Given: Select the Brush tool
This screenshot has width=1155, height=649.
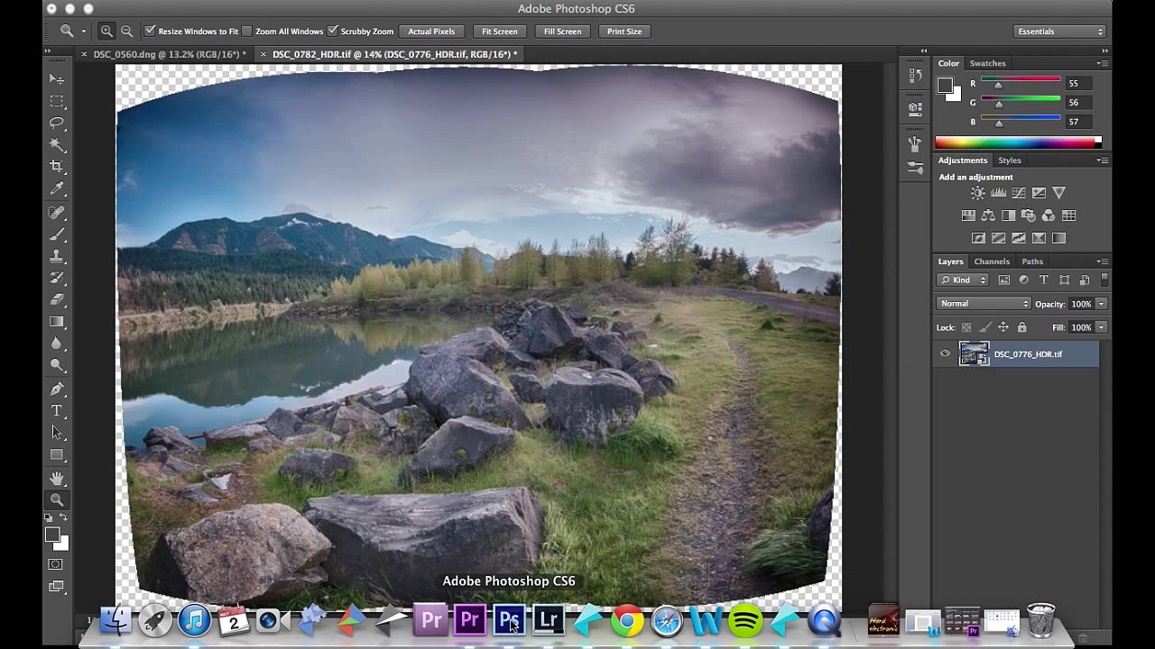Looking at the screenshot, I should [x=57, y=233].
